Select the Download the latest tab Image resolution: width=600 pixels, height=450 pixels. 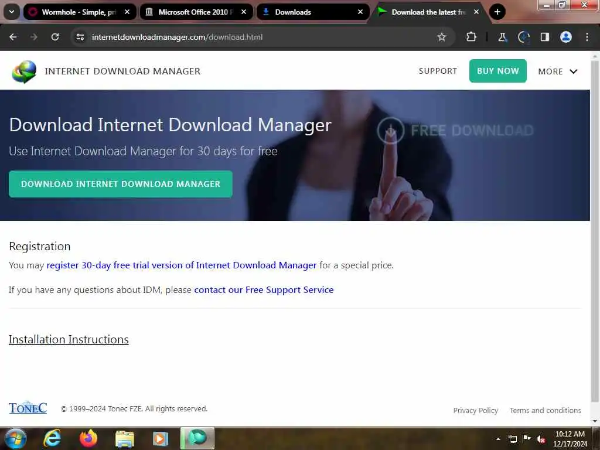(428, 12)
